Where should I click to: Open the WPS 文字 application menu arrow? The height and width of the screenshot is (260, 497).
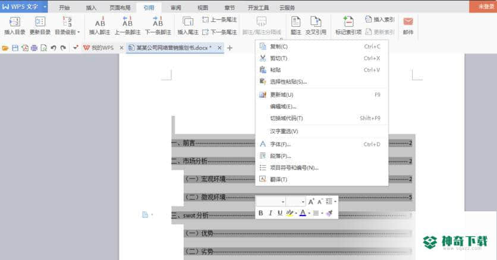[45, 7]
